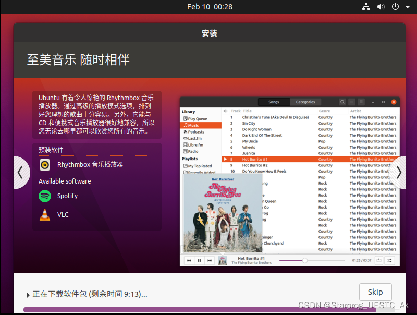Open the Play Queue

(198, 118)
